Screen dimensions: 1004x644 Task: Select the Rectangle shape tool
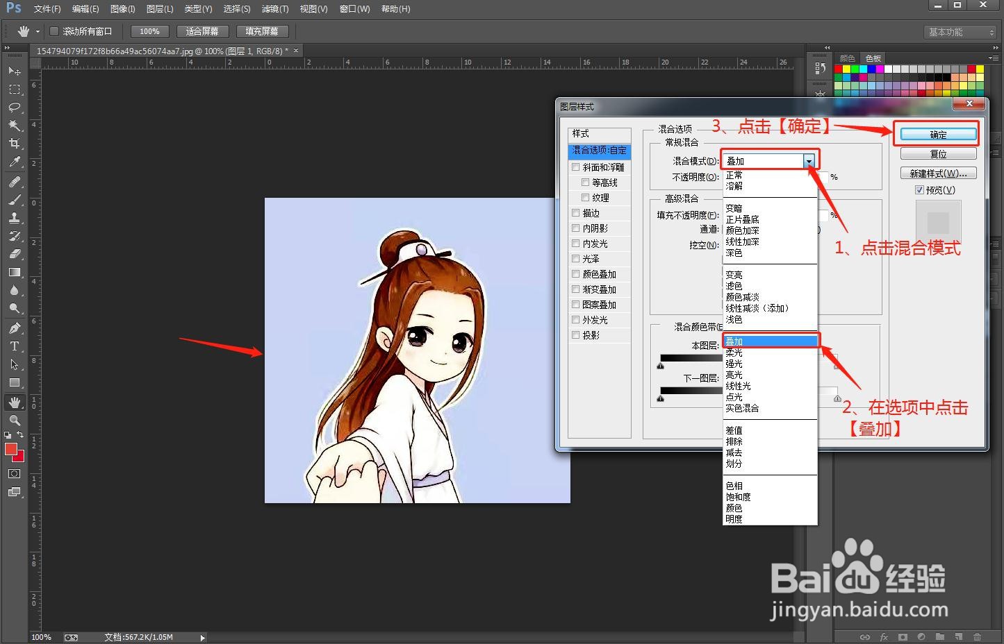pos(14,382)
